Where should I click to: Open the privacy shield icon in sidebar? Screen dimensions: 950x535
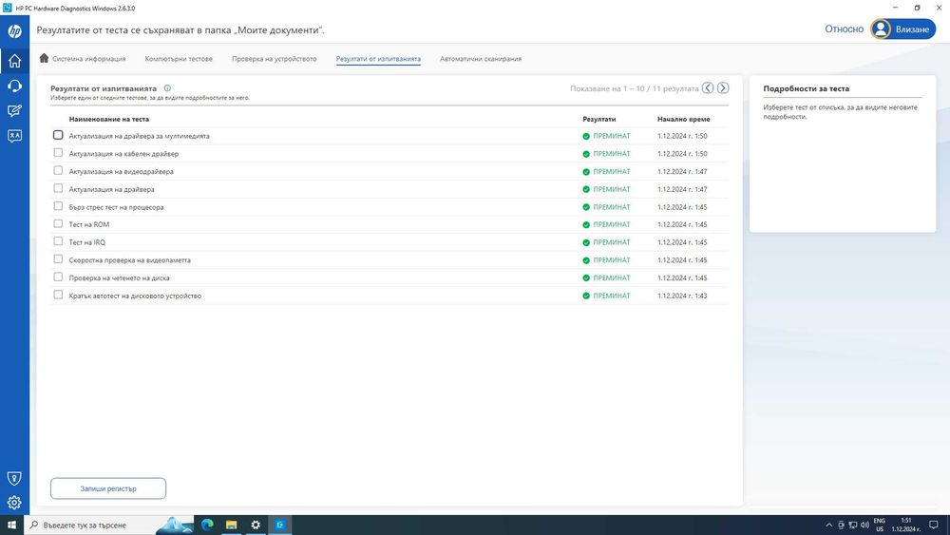coord(14,478)
